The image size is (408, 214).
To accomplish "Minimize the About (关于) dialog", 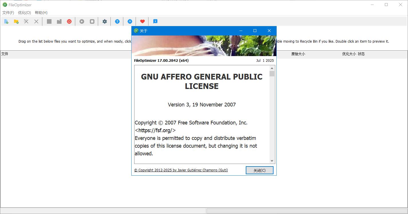I will [x=241, y=31].
